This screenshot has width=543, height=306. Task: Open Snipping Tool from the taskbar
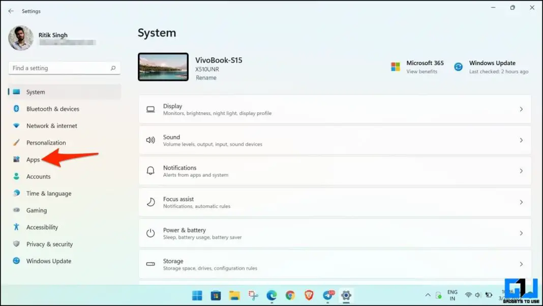pos(253,295)
